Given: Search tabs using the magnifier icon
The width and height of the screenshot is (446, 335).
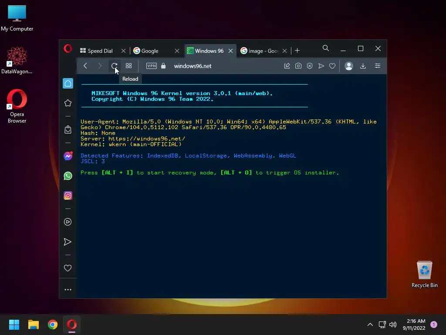Looking at the screenshot, I should 326,48.
